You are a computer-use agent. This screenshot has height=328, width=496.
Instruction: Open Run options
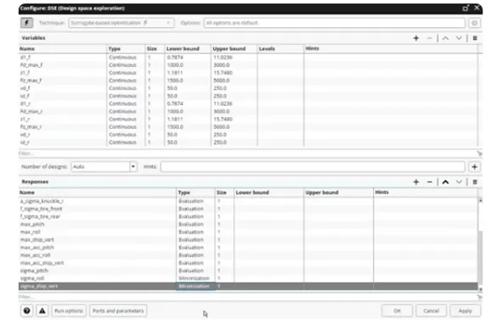coord(69,311)
